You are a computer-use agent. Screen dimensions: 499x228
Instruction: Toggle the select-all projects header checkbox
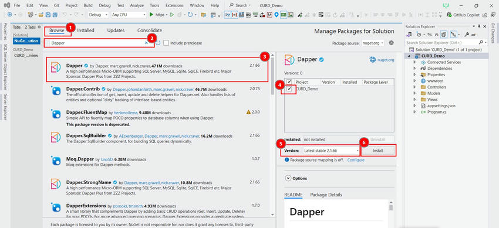(289, 82)
